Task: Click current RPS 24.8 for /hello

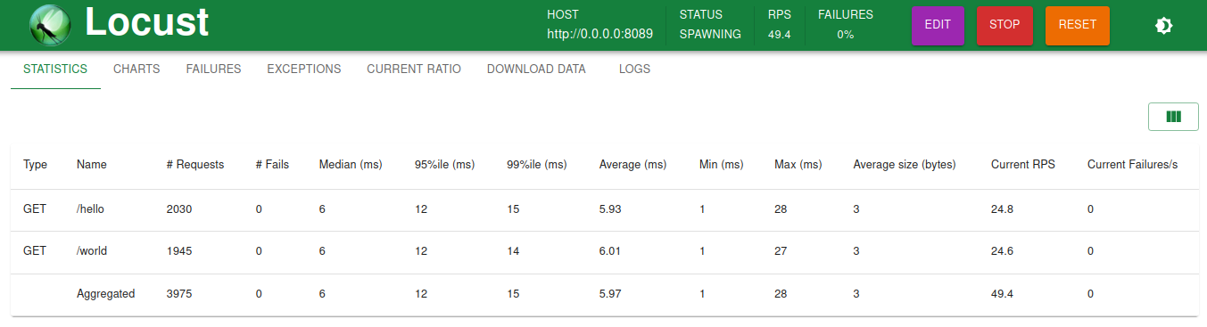Action: (x=1002, y=209)
